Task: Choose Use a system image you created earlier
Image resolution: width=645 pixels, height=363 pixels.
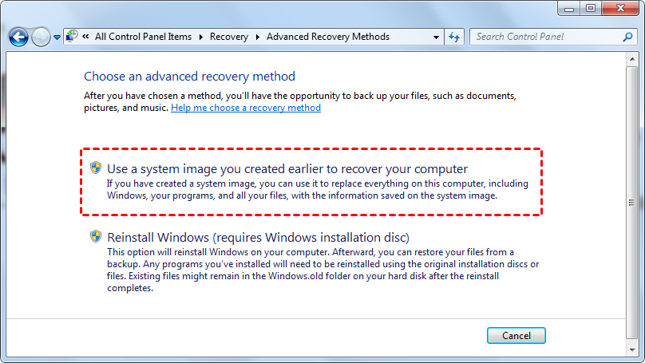Action: pyautogui.click(x=287, y=169)
